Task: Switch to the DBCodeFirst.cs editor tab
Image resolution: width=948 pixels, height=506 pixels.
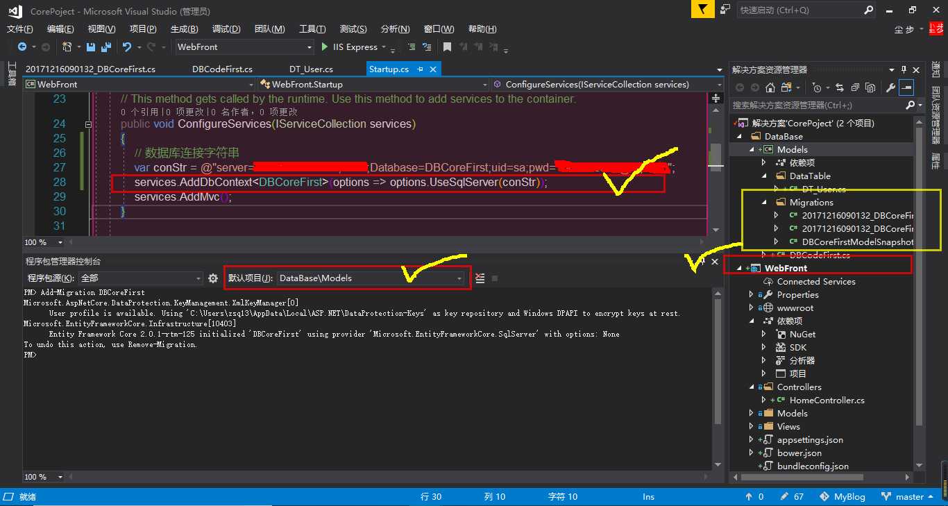Action: pyautogui.click(x=222, y=69)
